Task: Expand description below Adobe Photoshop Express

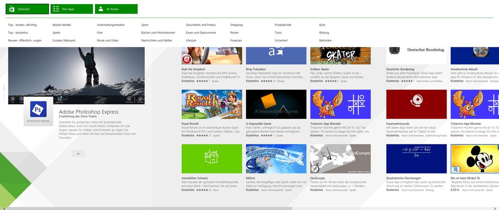Action: click(x=78, y=154)
